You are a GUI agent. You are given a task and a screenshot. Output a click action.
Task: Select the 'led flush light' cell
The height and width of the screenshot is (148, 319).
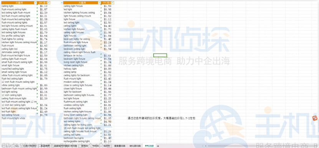[x=19, y=111]
